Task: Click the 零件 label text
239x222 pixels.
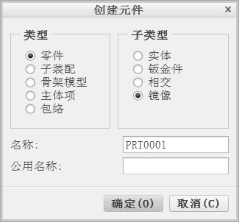Action: [52, 56]
